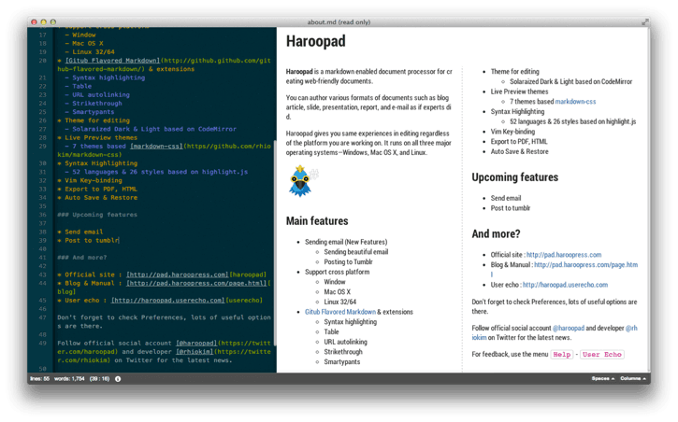Click the info icon in the status bar
The height and width of the screenshot is (422, 678).
coord(118,379)
